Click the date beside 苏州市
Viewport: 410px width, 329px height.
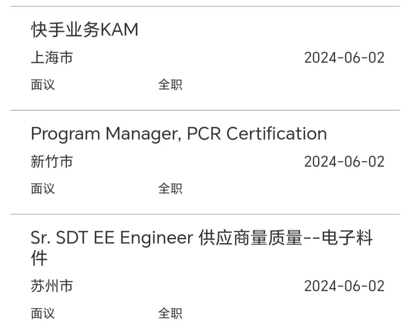344,286
